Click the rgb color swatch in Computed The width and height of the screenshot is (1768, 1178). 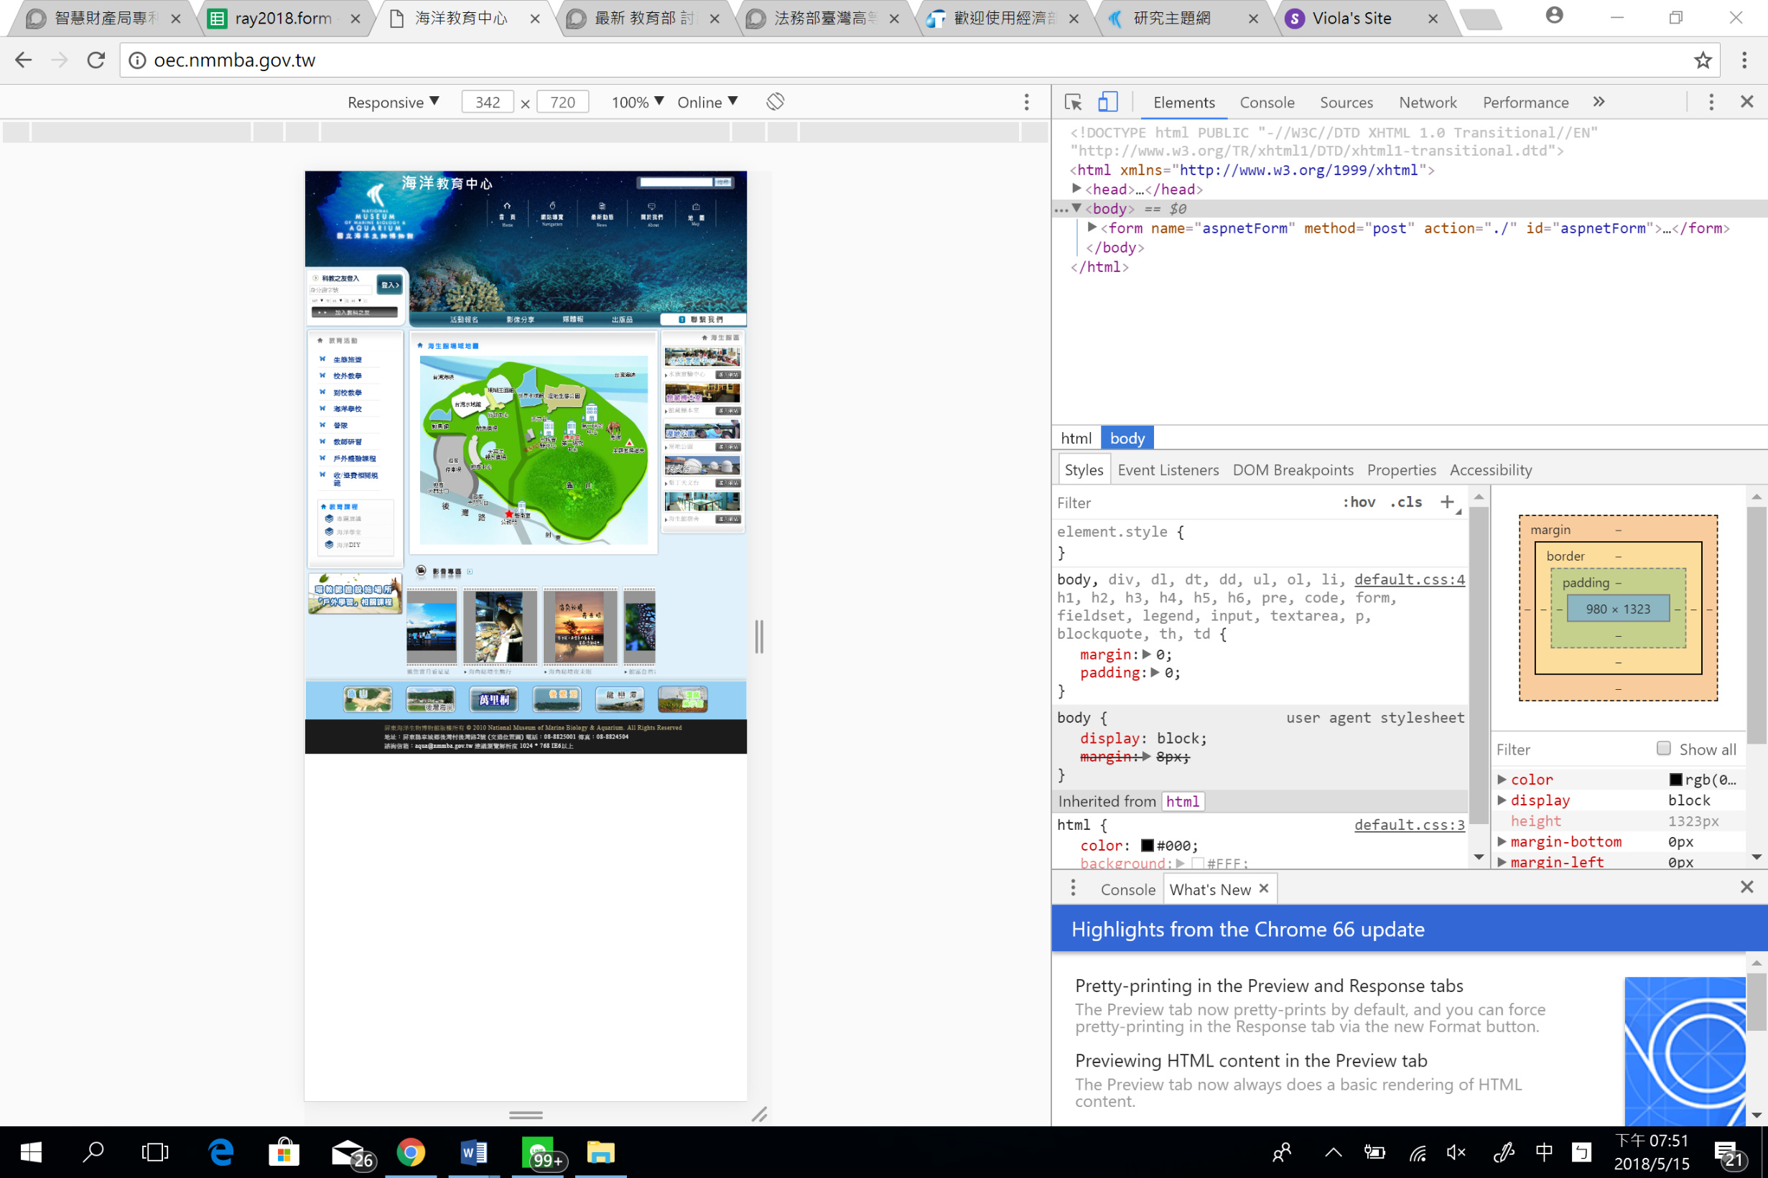[x=1675, y=779]
